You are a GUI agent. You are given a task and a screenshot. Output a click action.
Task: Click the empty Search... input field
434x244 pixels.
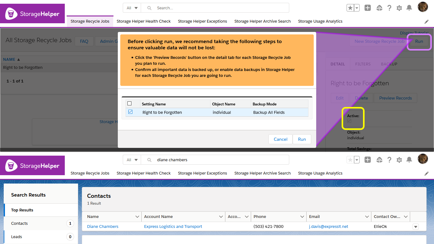[x=215, y=8]
